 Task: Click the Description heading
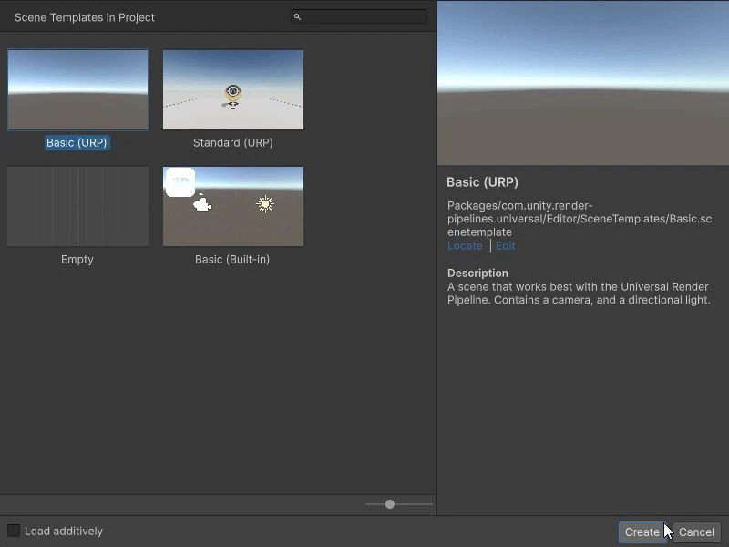(477, 273)
